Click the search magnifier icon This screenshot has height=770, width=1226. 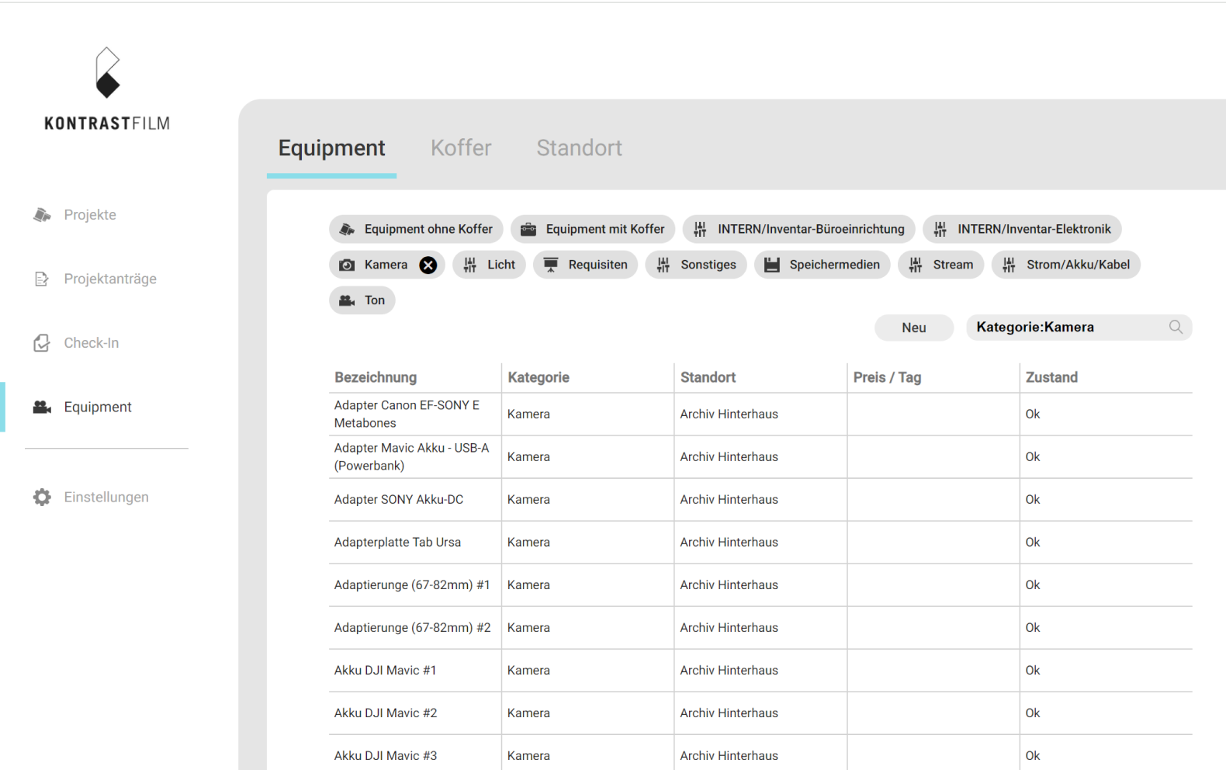click(x=1176, y=328)
